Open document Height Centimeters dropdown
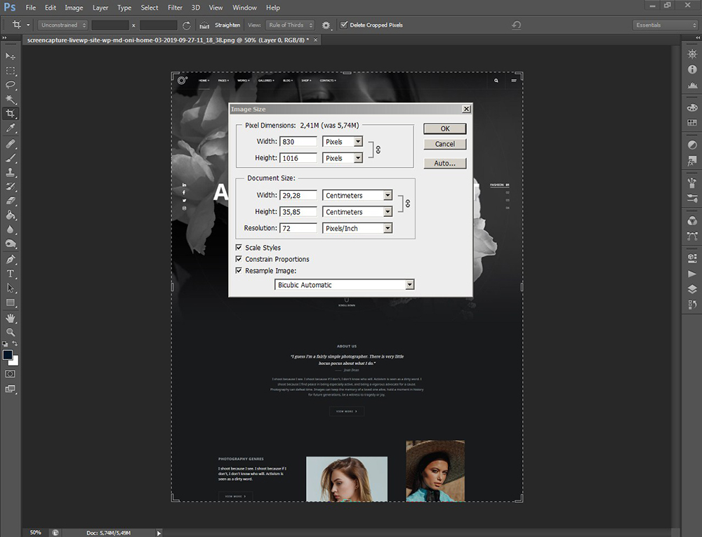This screenshot has height=537, width=702. [x=357, y=212]
